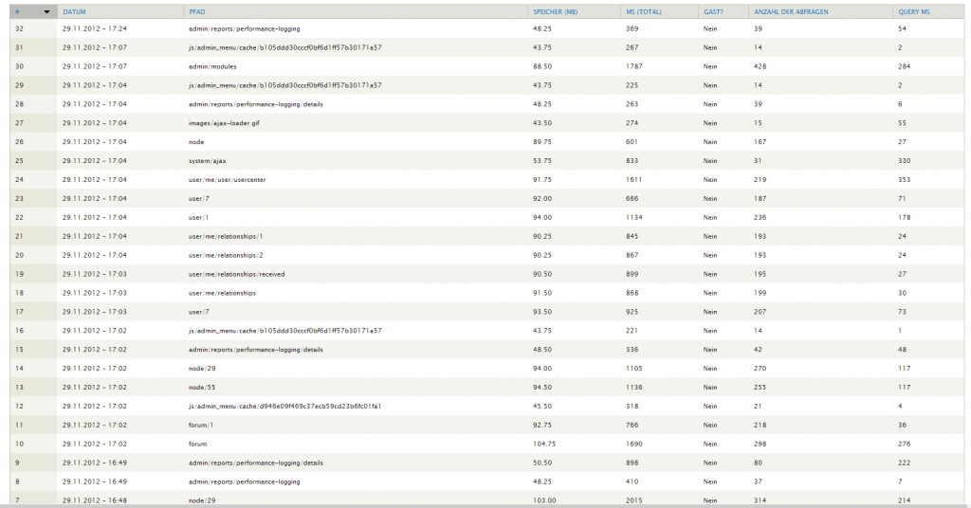Sort by the PFAD column header

pyautogui.click(x=196, y=11)
